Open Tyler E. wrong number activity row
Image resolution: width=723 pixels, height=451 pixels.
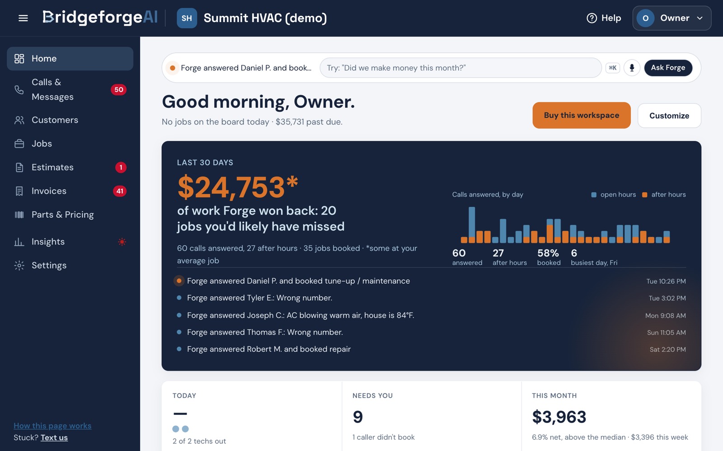pos(432,298)
